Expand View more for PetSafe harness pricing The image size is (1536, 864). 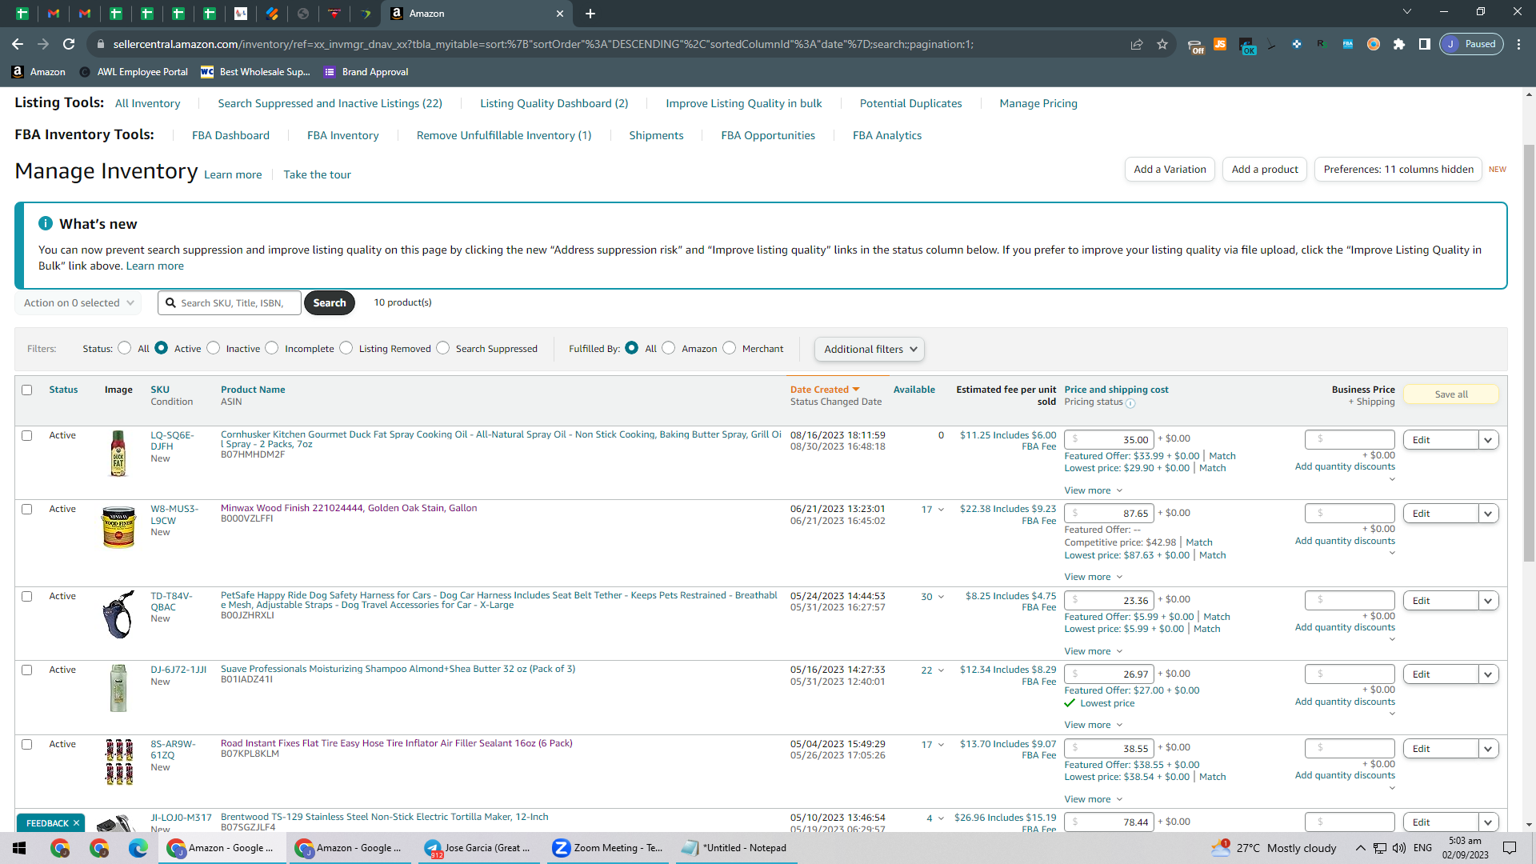(x=1094, y=651)
